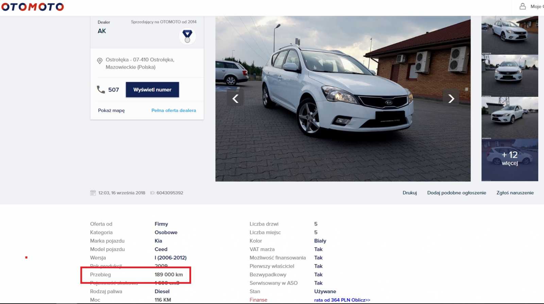Show next photo with right arrow
544x304 pixels.
(x=451, y=99)
